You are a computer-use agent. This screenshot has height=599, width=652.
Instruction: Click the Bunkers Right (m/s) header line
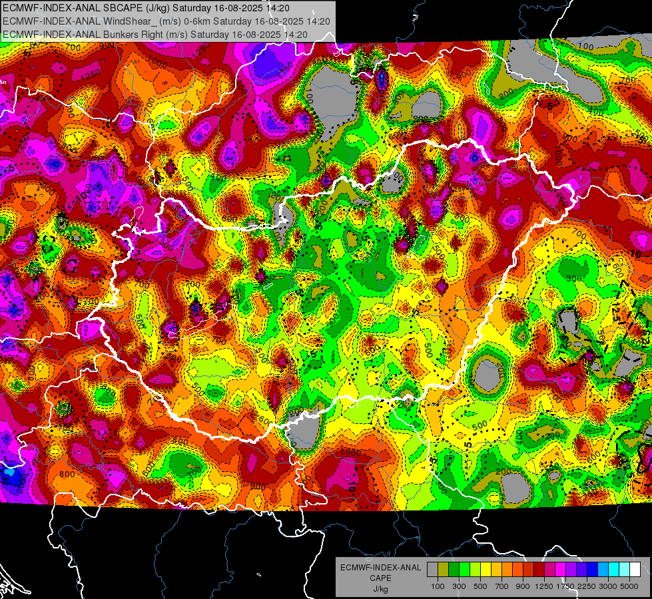coord(155,35)
